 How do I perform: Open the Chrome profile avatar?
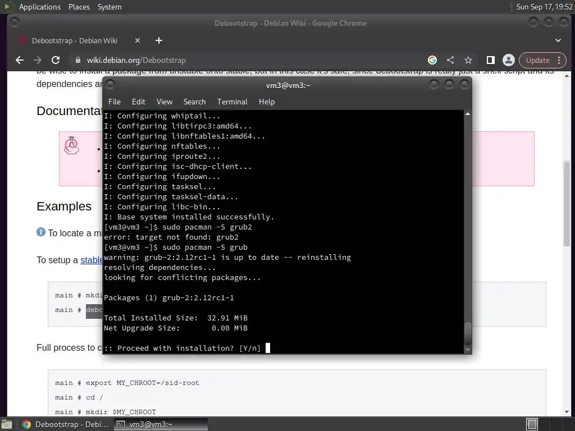tap(509, 60)
